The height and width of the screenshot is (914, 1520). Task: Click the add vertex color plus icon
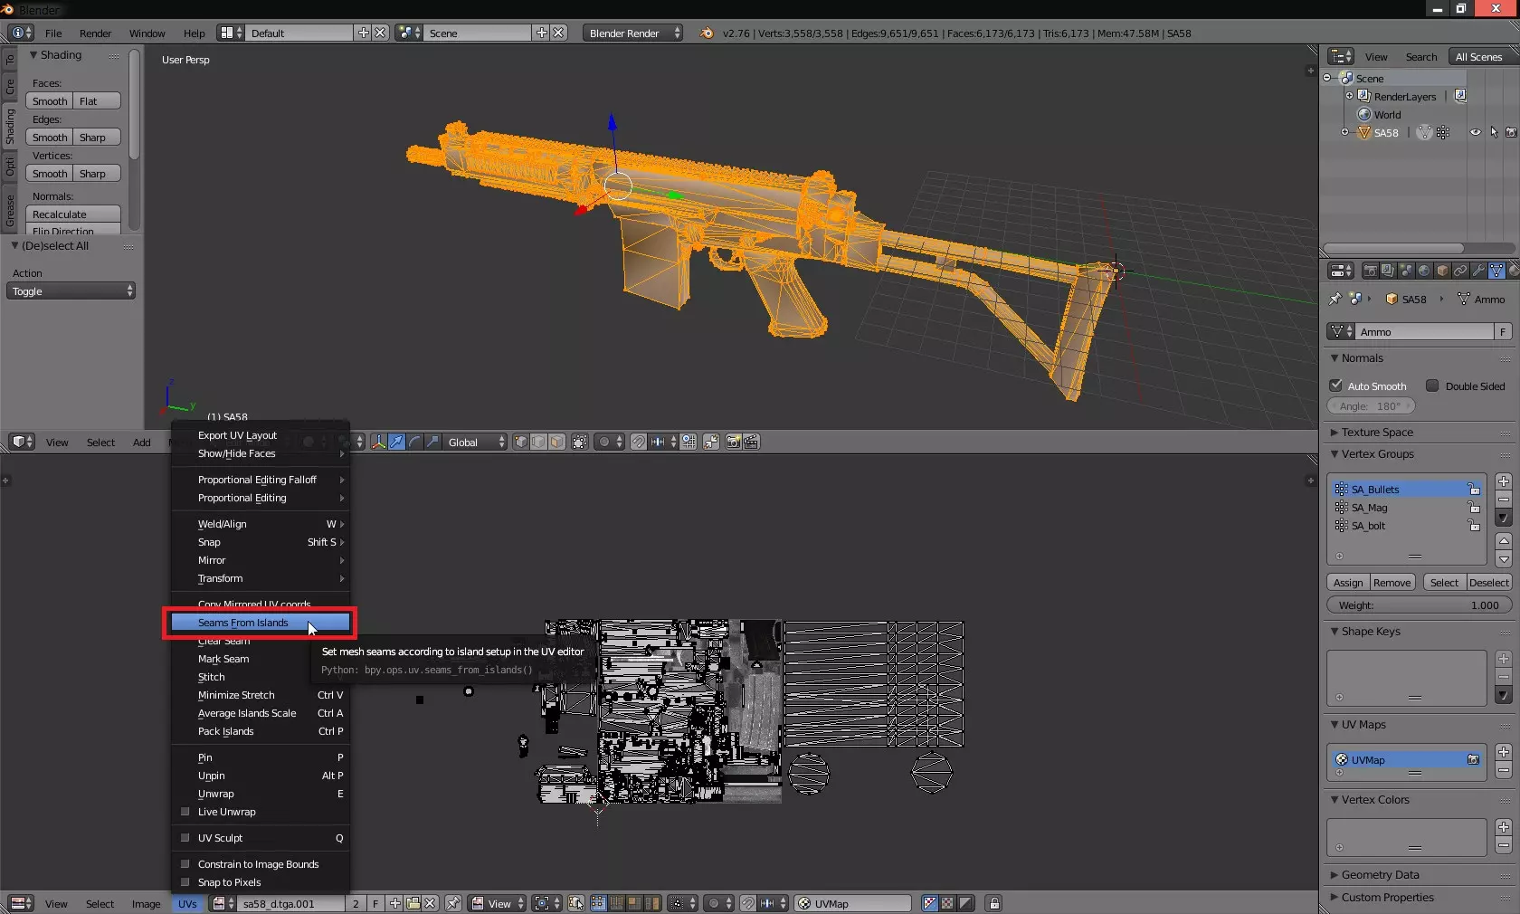point(1503,827)
